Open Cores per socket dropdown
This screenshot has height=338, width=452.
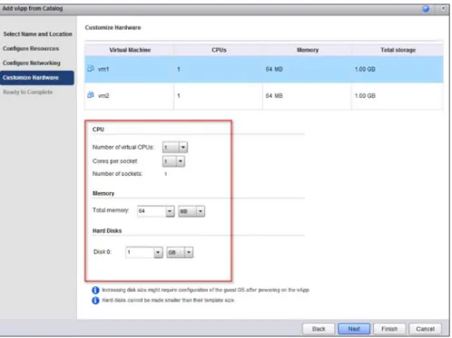tap(181, 161)
